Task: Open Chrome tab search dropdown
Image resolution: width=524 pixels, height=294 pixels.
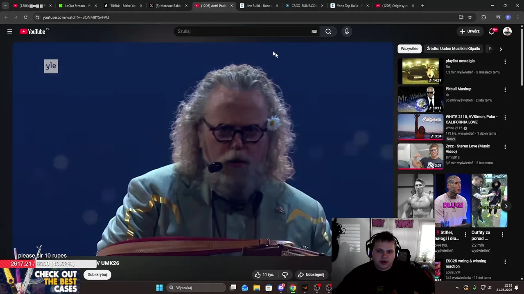Action: click(5, 6)
